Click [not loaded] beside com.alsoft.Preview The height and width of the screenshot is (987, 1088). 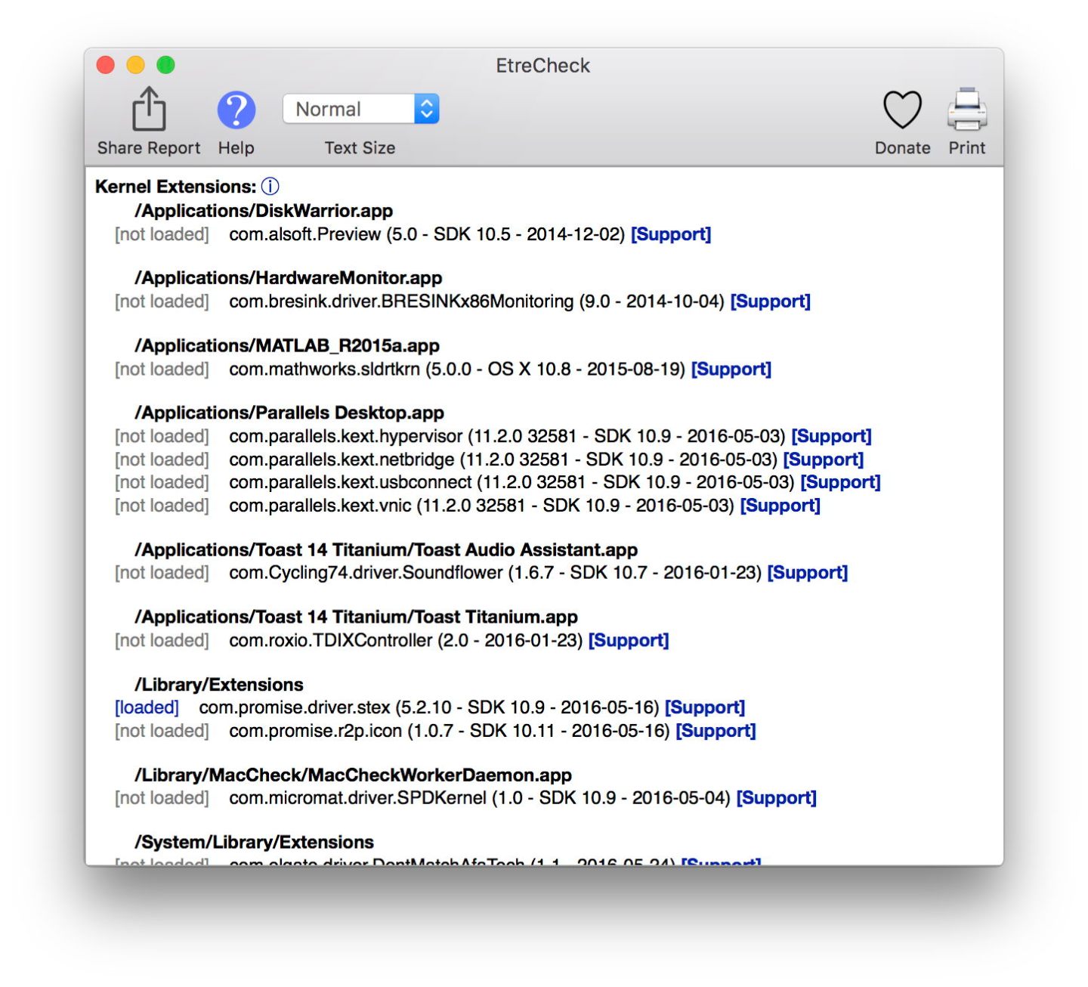click(x=162, y=234)
